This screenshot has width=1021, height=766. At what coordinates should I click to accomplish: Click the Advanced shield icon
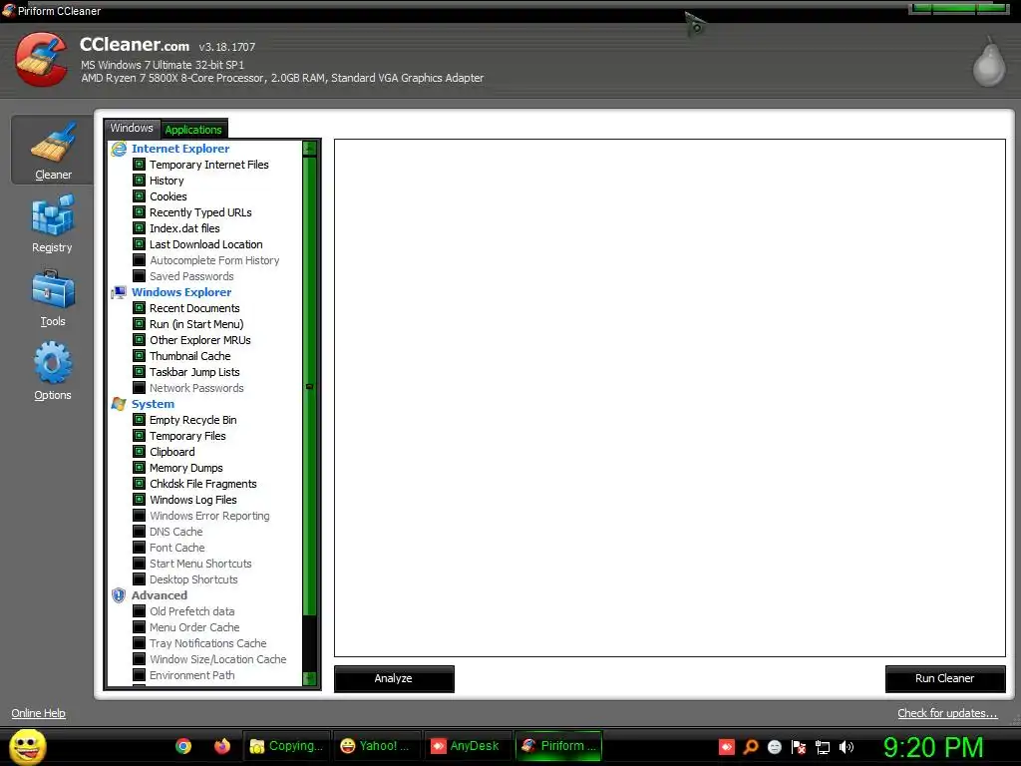[x=119, y=595]
